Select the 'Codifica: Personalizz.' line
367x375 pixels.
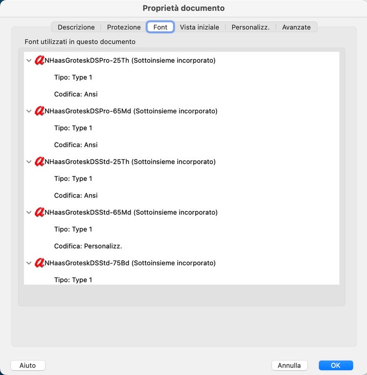pos(88,246)
